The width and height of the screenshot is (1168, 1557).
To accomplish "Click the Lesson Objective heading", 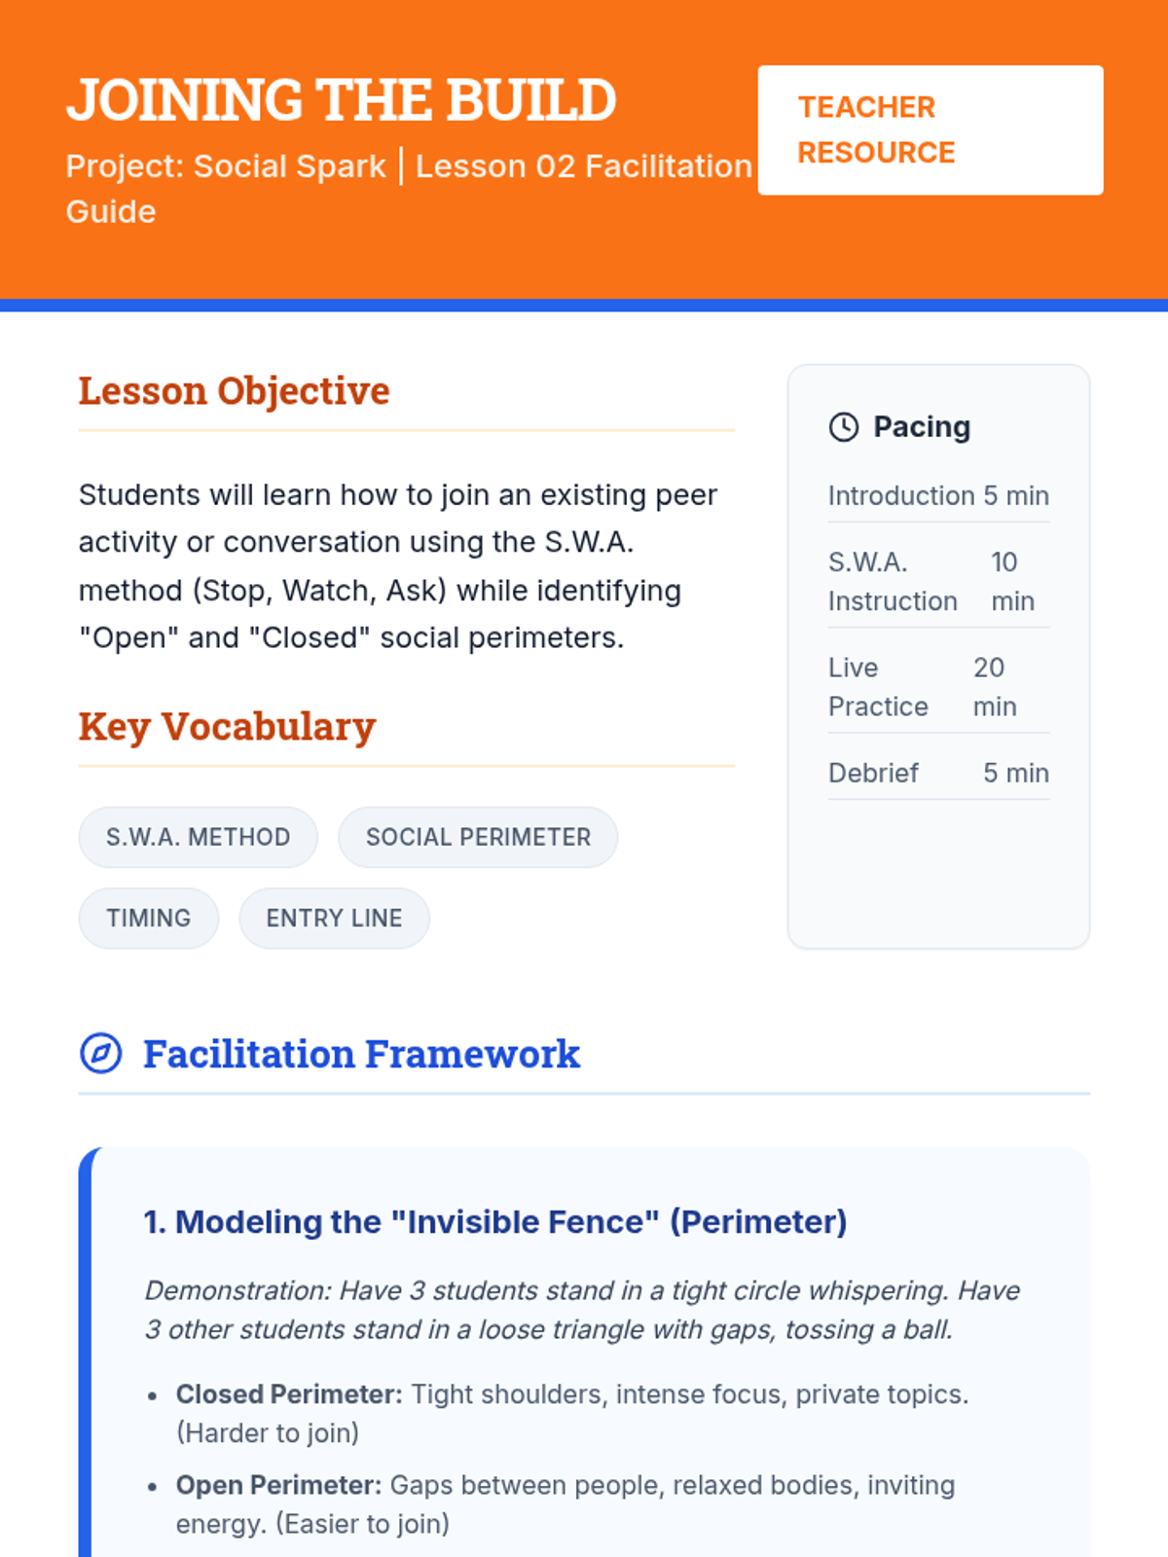I will point(235,391).
